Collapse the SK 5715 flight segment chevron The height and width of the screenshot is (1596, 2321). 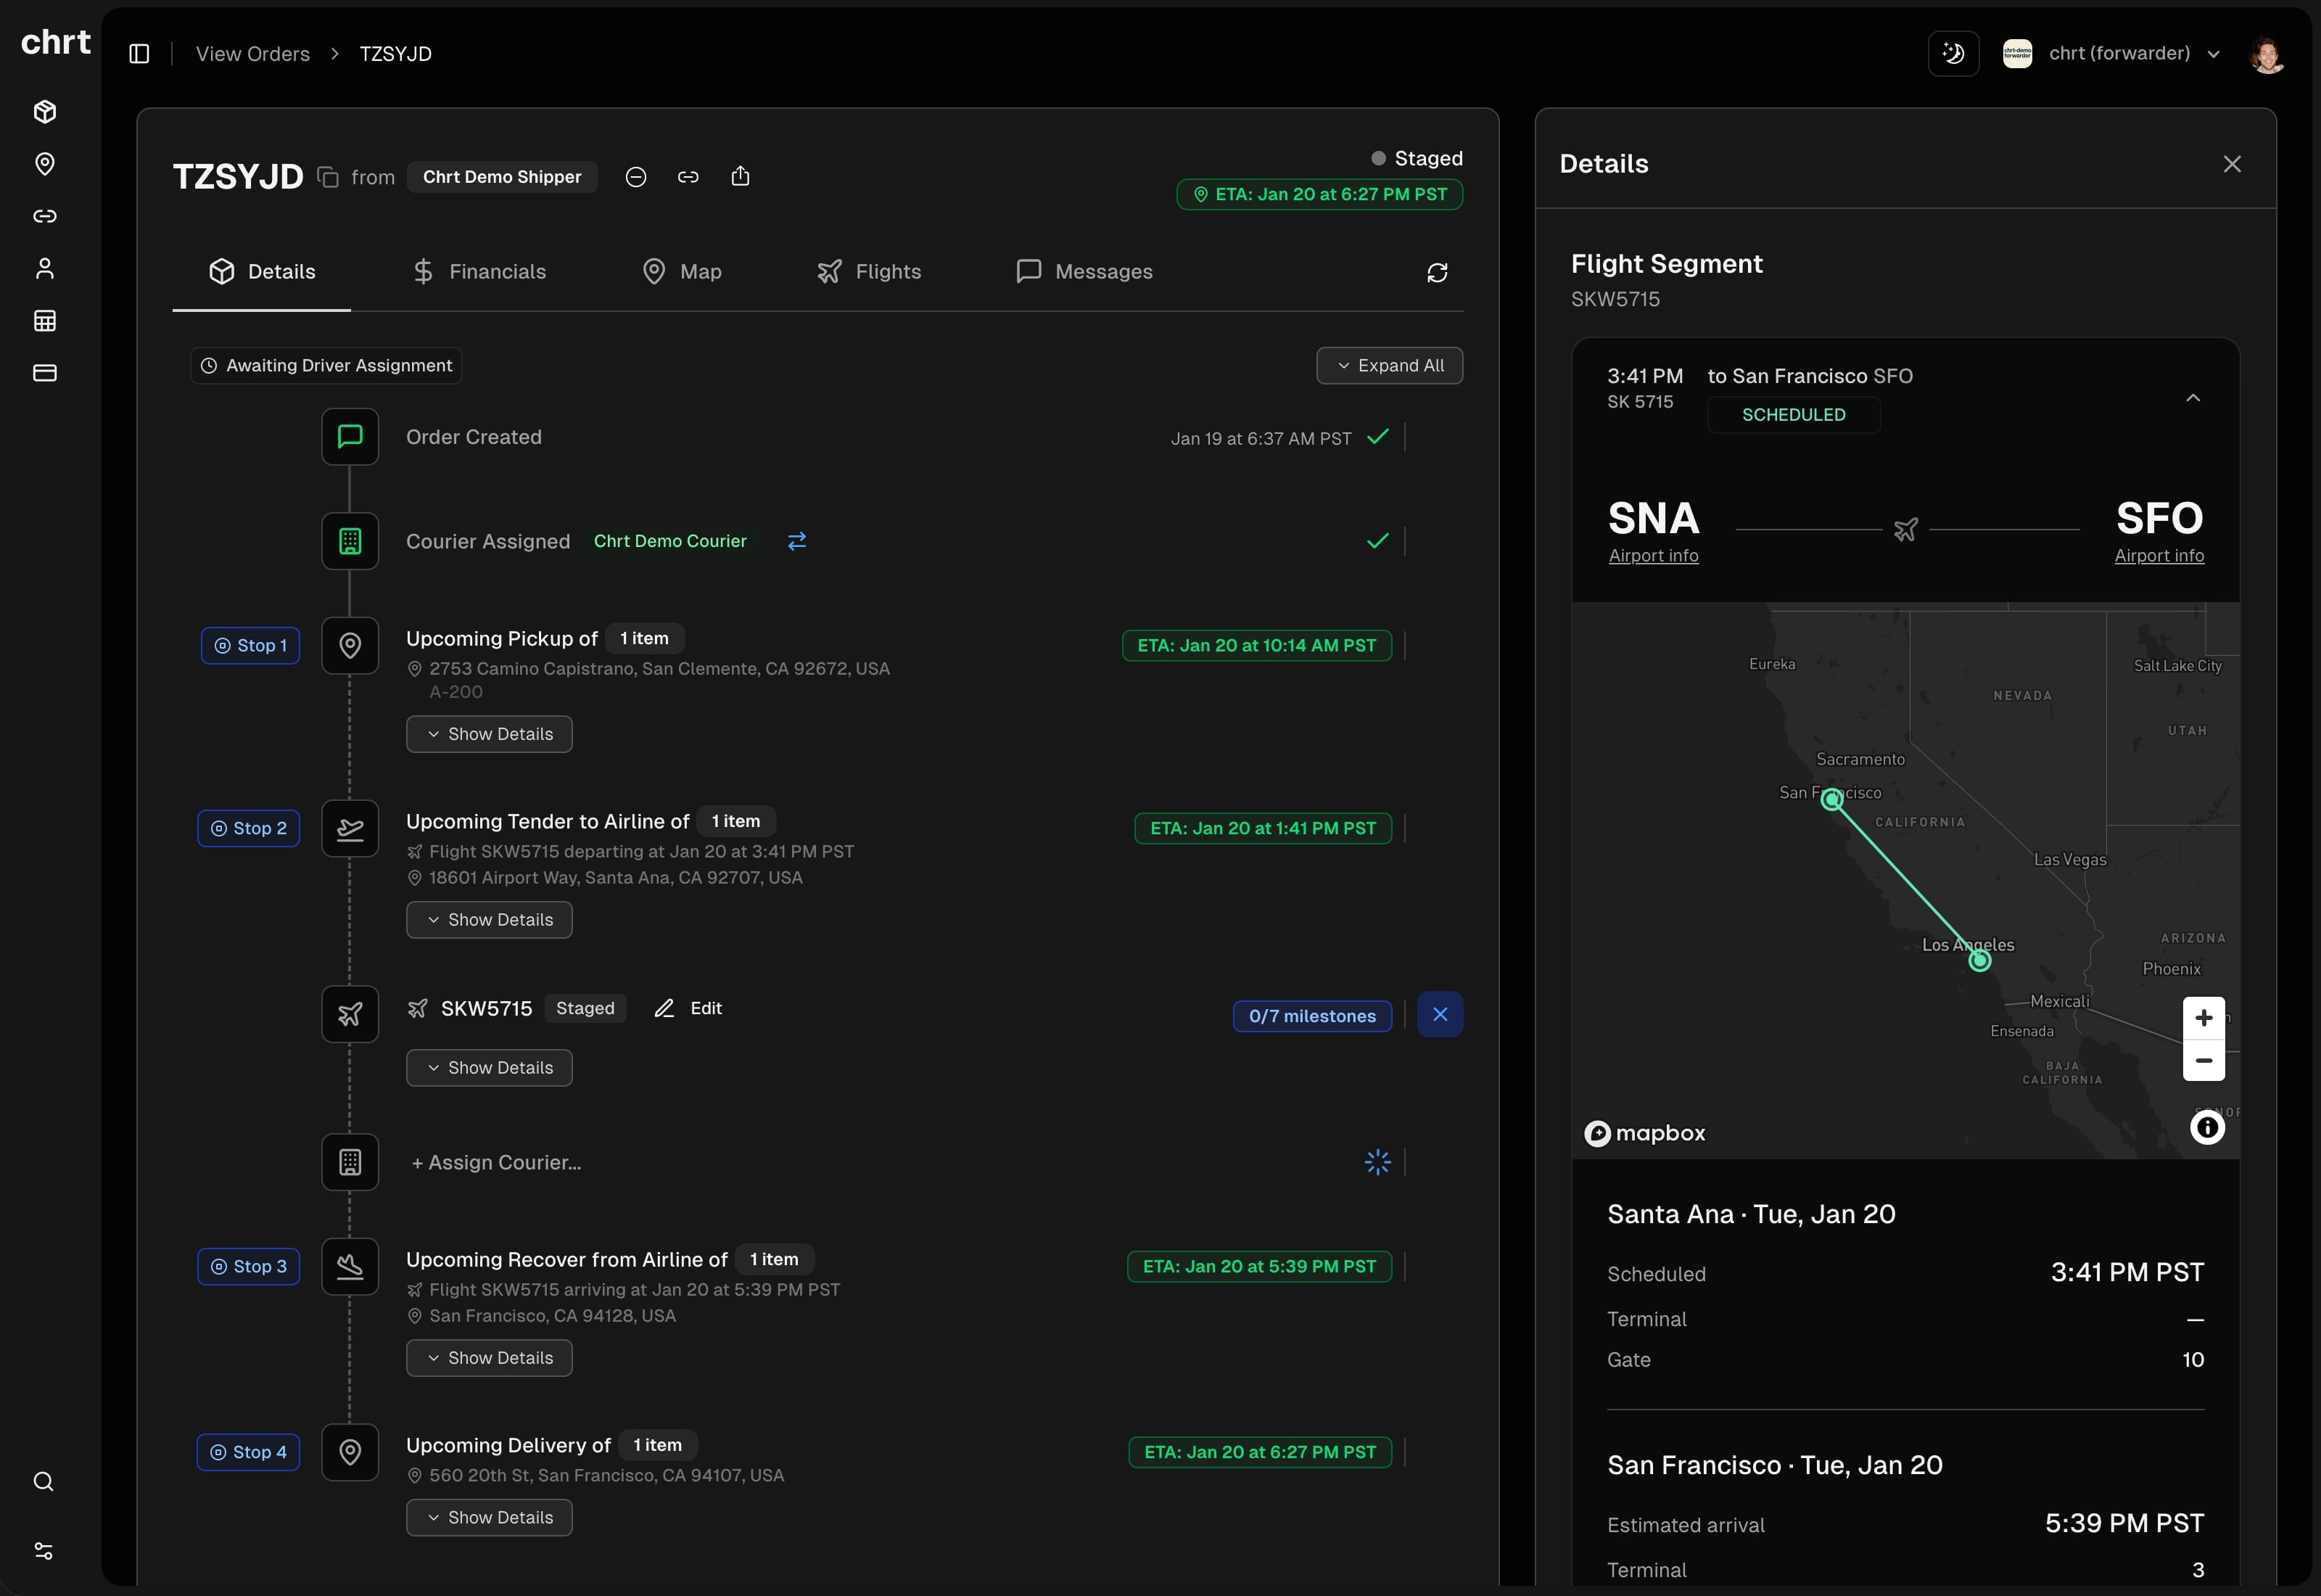(2194, 397)
